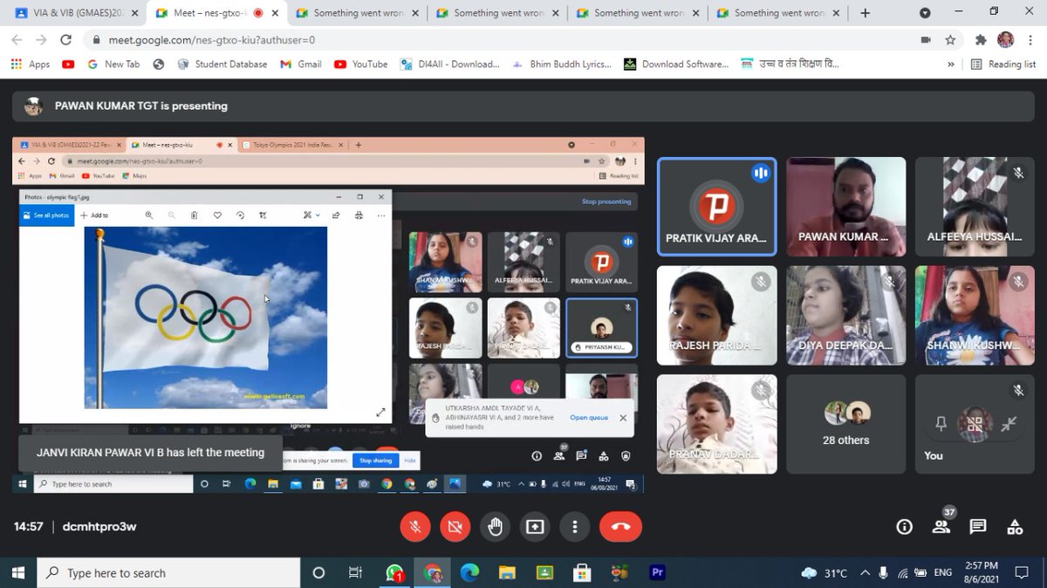Image resolution: width=1047 pixels, height=588 pixels.
Task: Expand the bookmarks overflow chevron
Action: (x=950, y=64)
